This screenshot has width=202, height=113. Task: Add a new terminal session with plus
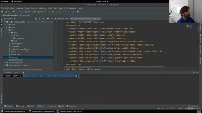[x=23, y=73]
